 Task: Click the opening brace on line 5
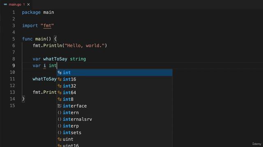[x=55, y=39]
